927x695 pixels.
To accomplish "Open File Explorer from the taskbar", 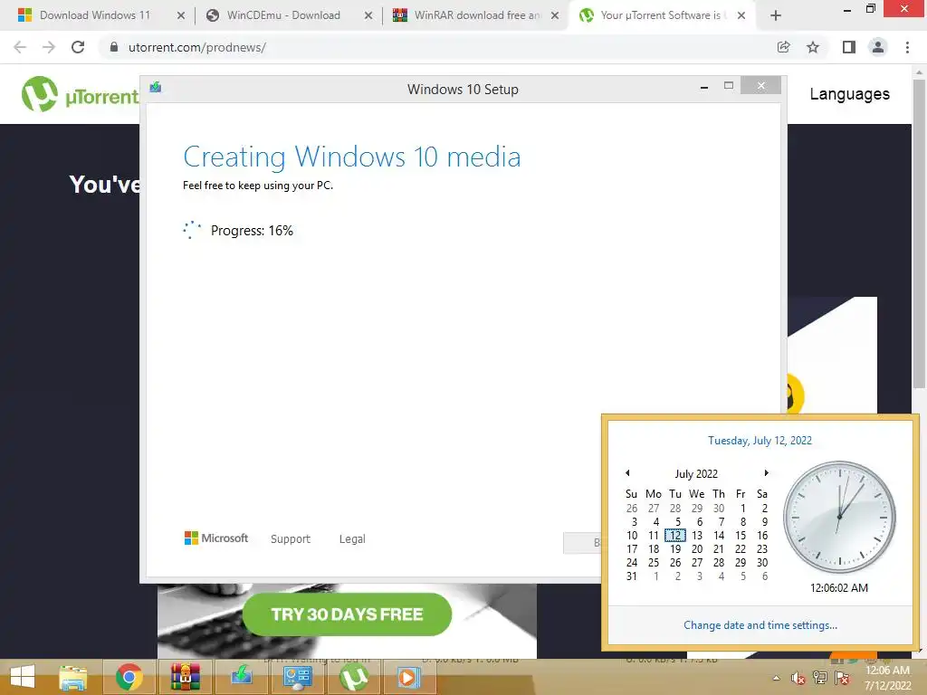I will click(x=73, y=677).
